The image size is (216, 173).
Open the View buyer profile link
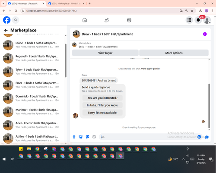150,69
